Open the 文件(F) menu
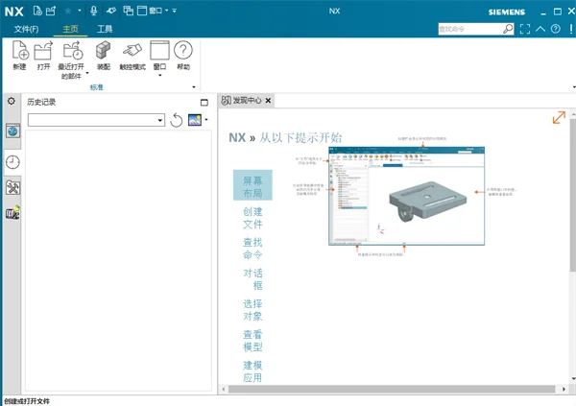 pos(26,29)
